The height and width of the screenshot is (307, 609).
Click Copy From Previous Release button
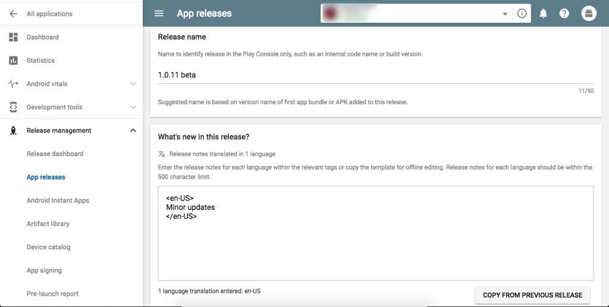tap(532, 295)
